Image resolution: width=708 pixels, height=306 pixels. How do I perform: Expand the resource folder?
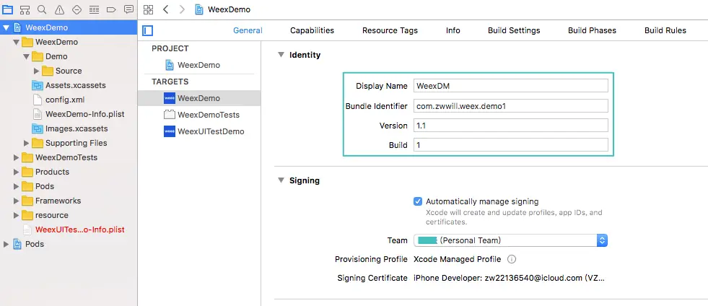click(x=17, y=215)
